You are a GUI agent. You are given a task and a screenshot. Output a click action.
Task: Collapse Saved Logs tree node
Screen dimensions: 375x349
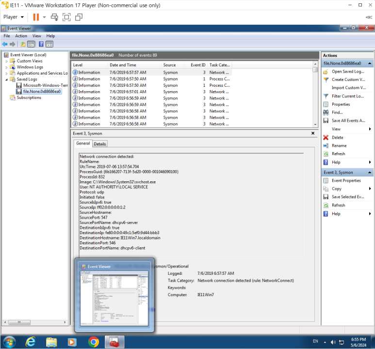pyautogui.click(x=6, y=79)
